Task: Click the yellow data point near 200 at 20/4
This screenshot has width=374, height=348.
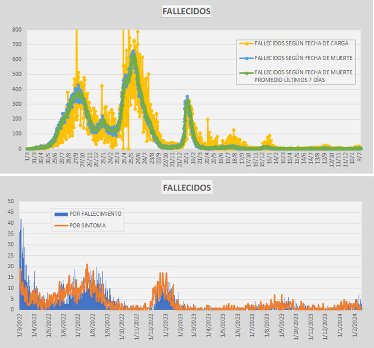Action: (x=208, y=119)
